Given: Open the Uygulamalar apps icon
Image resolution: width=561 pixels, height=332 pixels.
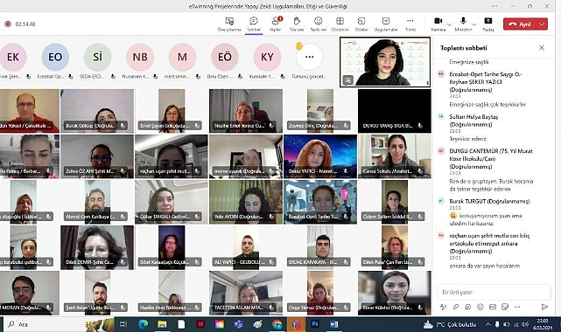Looking at the screenshot, I should [x=386, y=24].
